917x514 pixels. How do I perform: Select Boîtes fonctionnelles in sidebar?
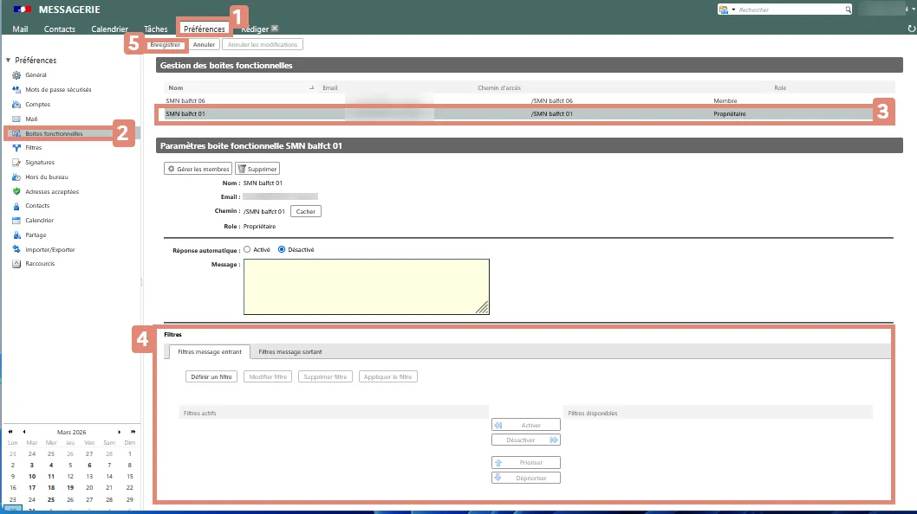54,134
